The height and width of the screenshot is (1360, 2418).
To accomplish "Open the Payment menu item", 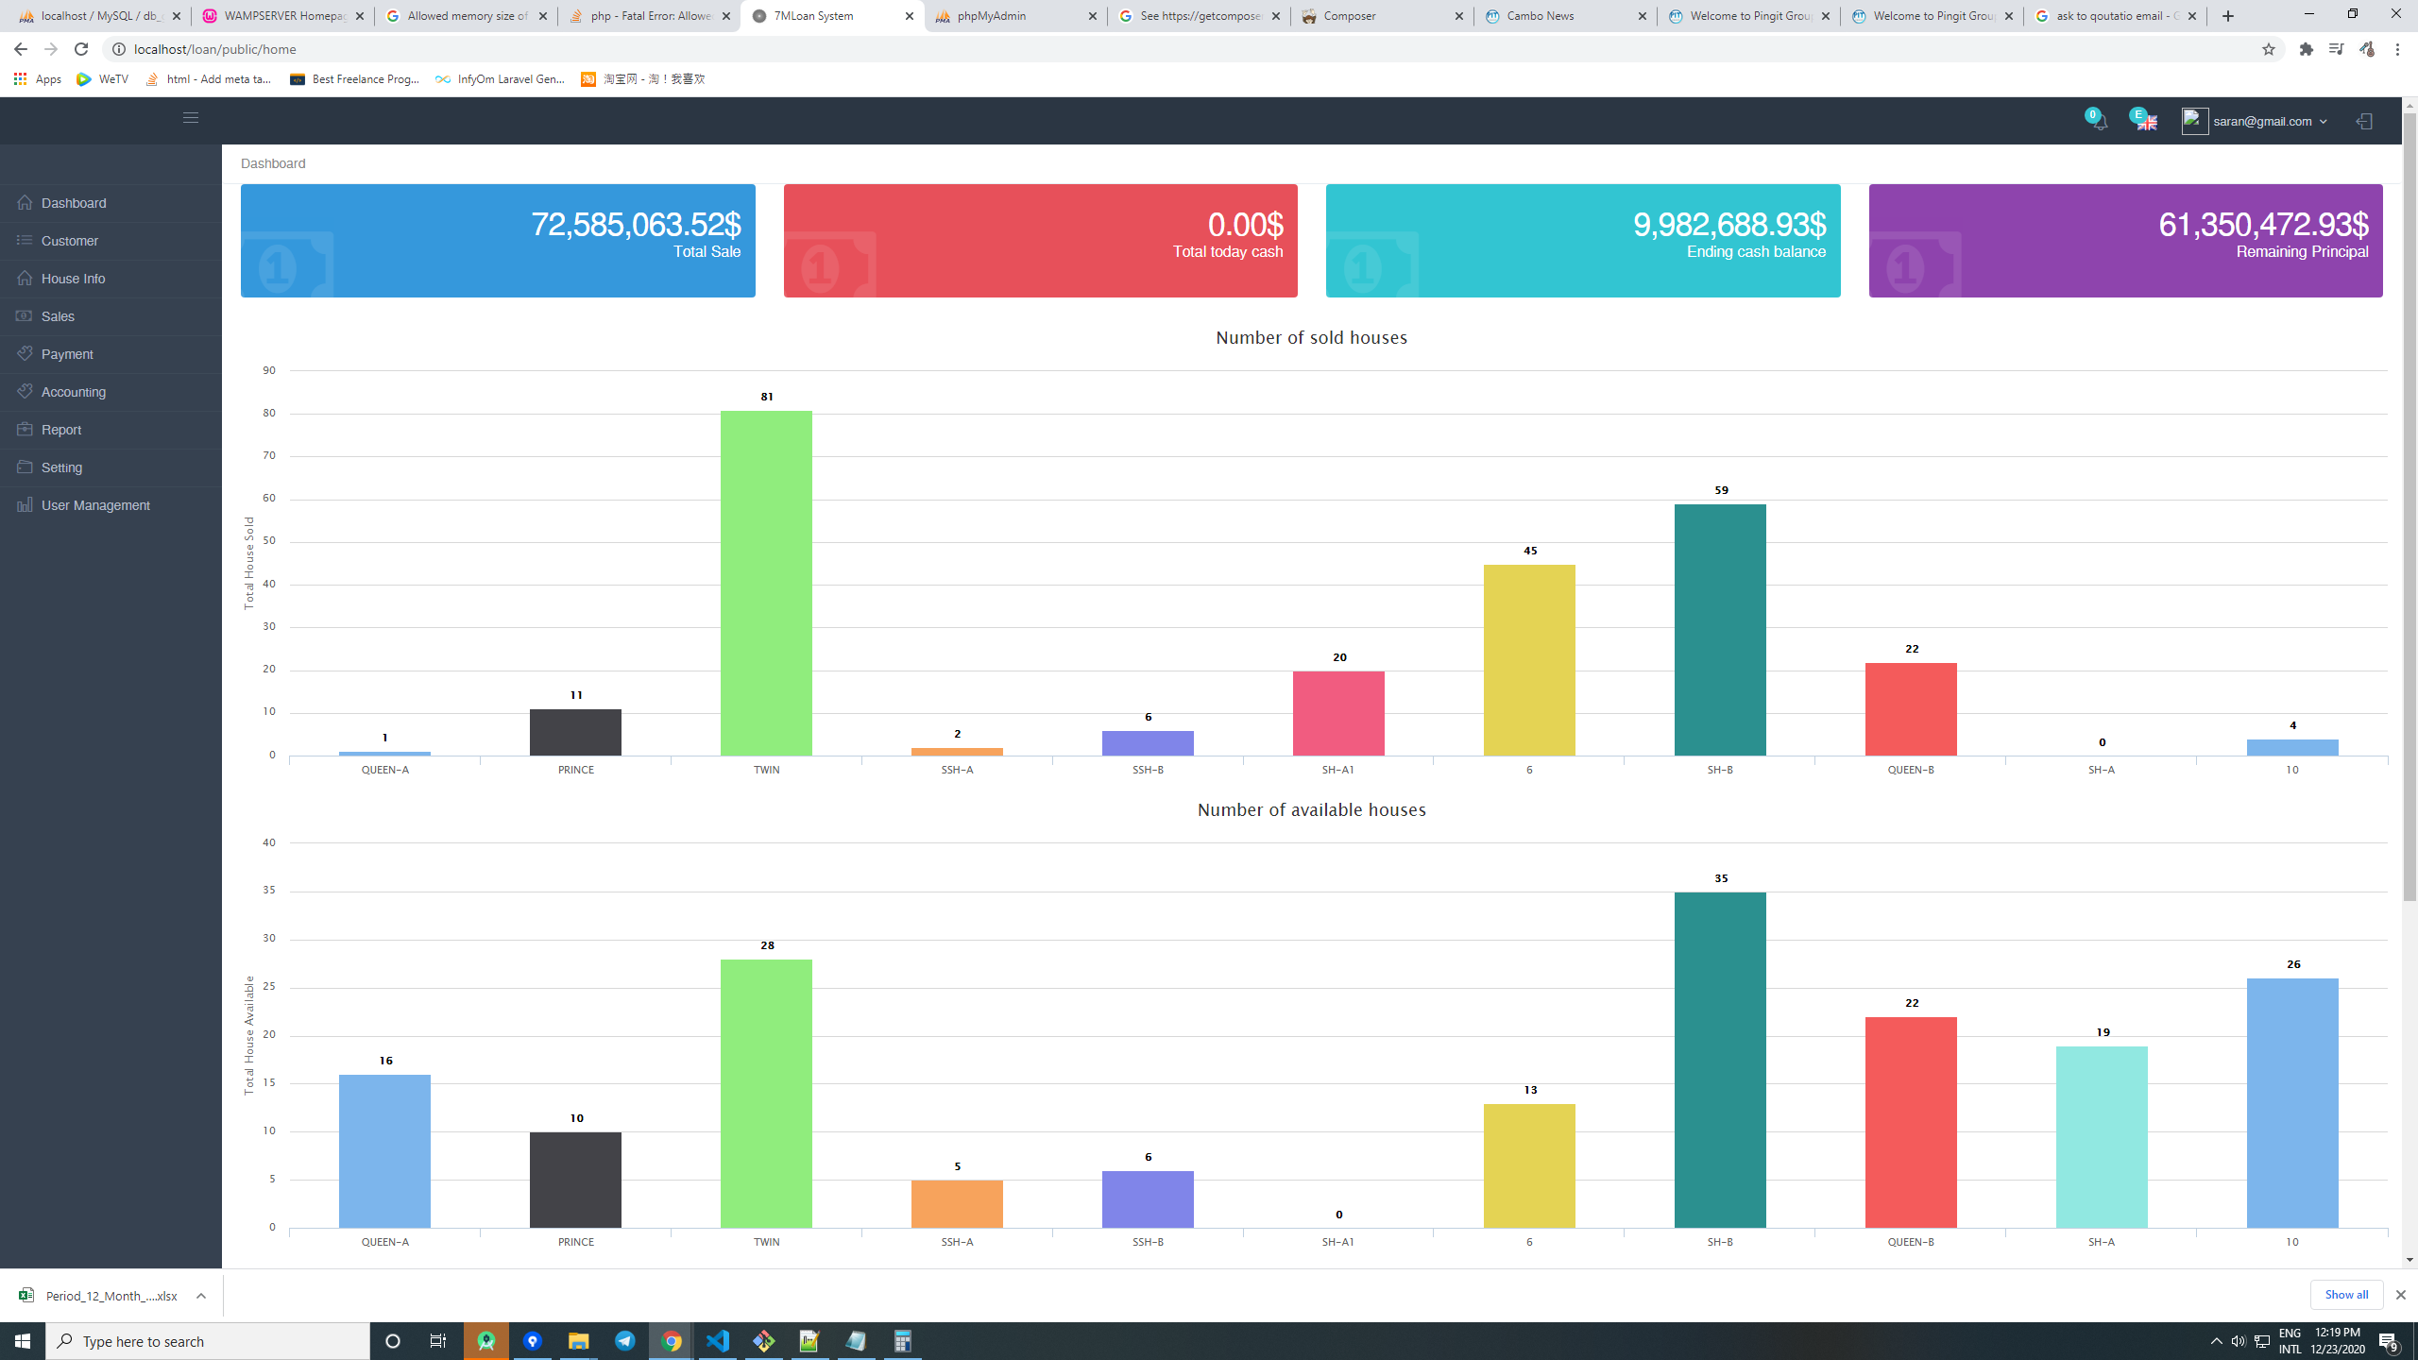I will point(67,354).
